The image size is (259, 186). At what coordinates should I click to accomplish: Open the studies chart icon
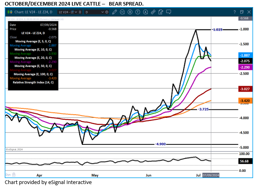pos(122,12)
